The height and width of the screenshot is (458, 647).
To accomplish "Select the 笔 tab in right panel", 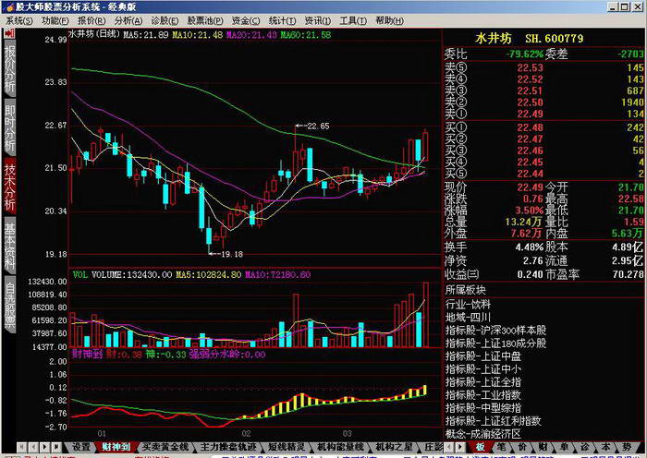I will point(501,446).
